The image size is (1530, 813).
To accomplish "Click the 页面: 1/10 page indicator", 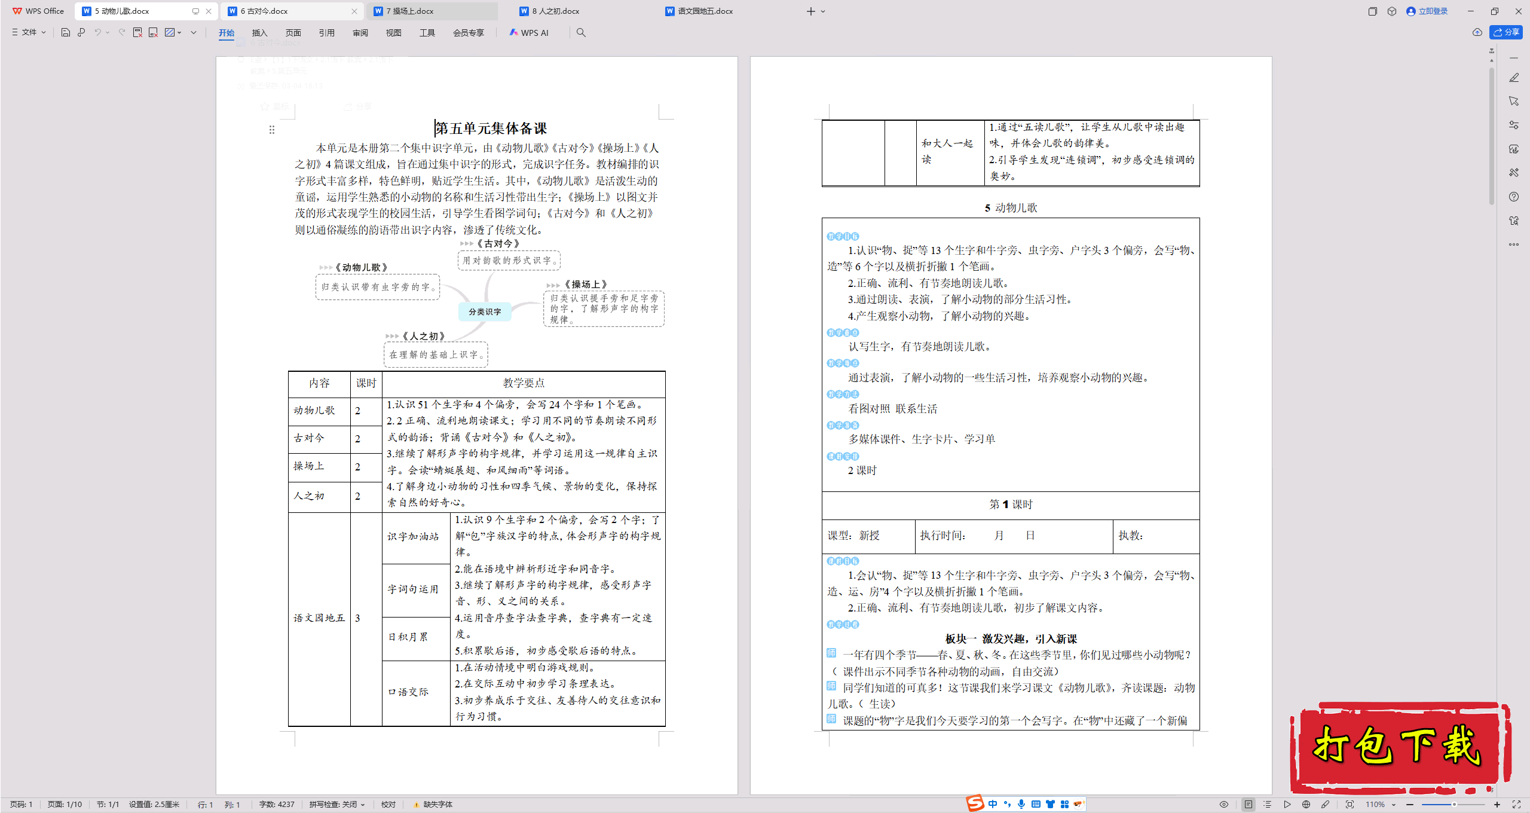I will coord(65,805).
